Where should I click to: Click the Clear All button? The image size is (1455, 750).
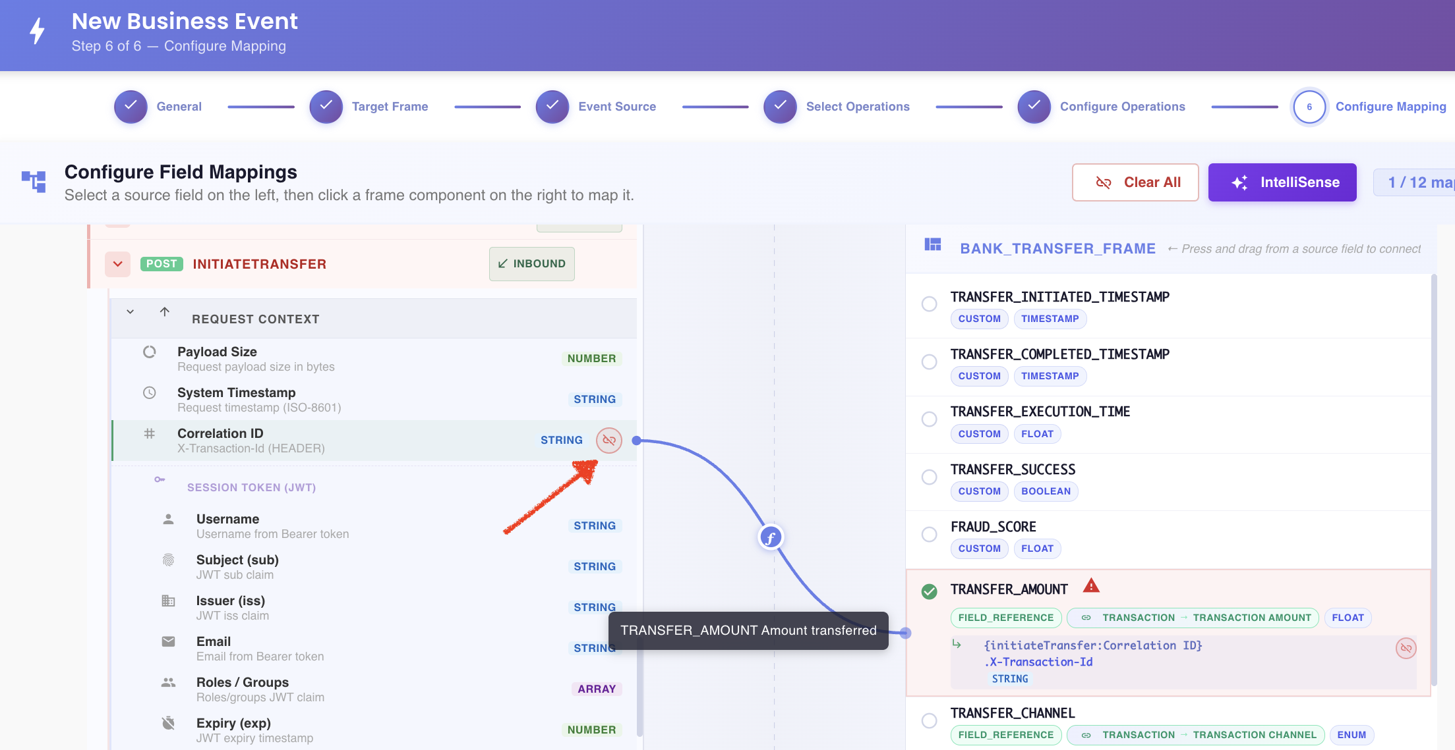point(1135,182)
